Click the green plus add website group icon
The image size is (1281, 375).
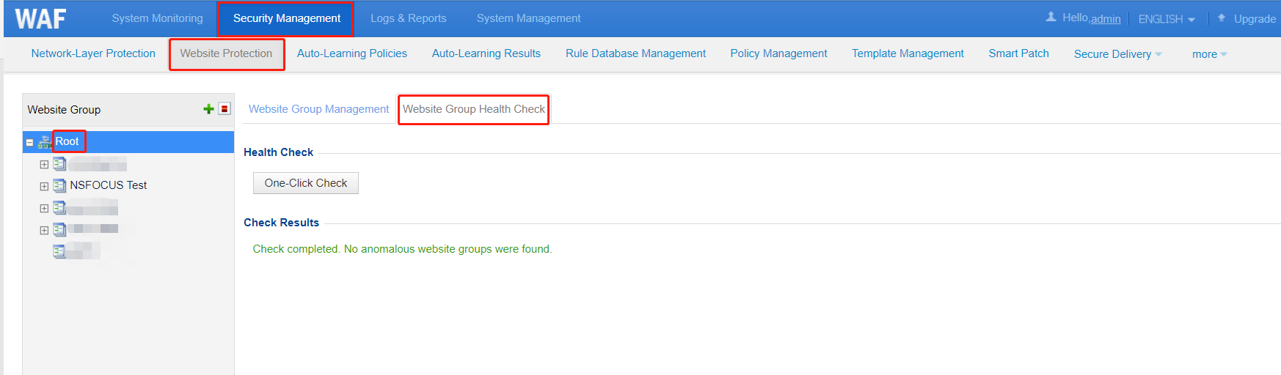point(208,109)
